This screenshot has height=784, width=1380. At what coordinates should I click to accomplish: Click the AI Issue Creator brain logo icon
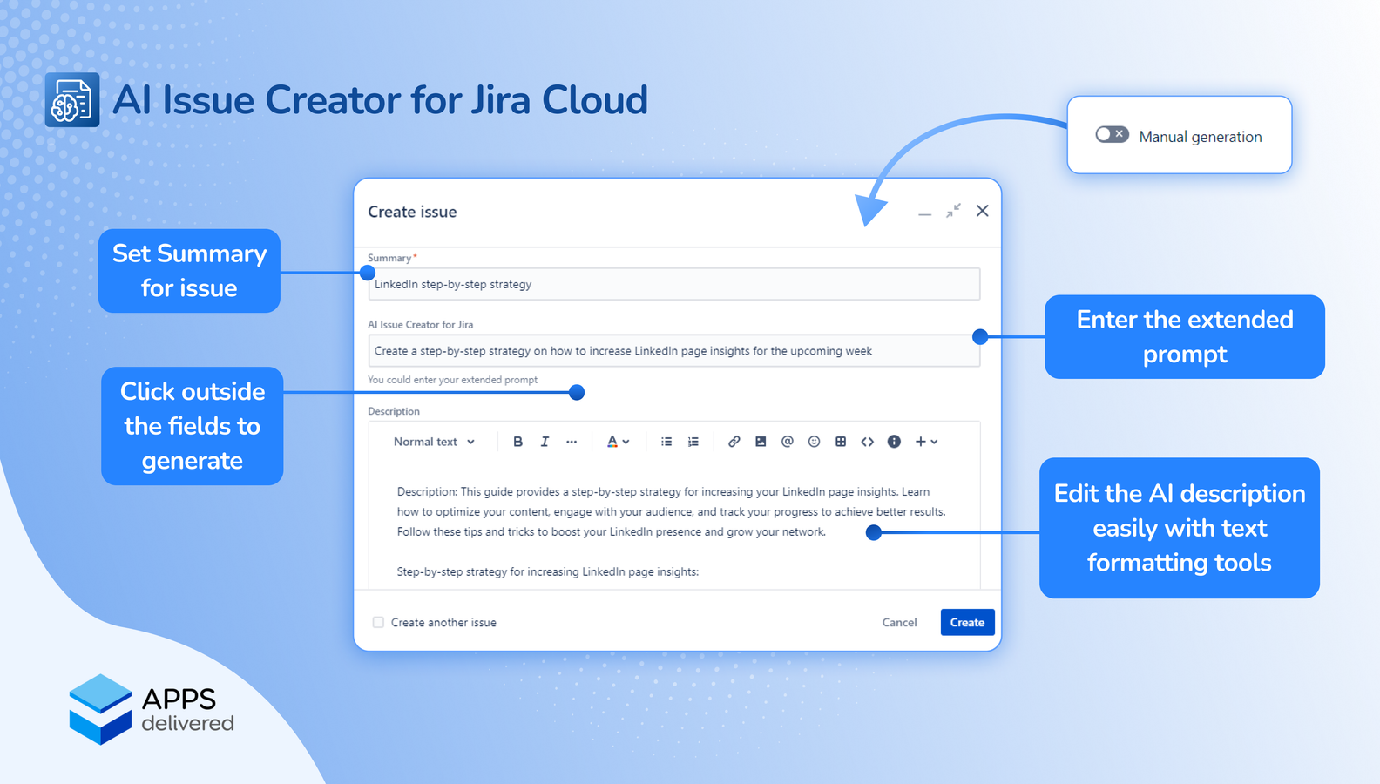(72, 100)
